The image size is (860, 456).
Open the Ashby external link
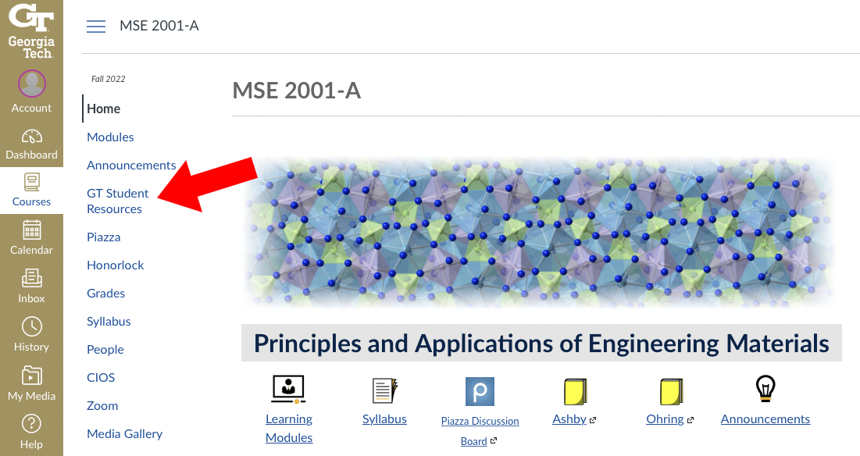(569, 419)
